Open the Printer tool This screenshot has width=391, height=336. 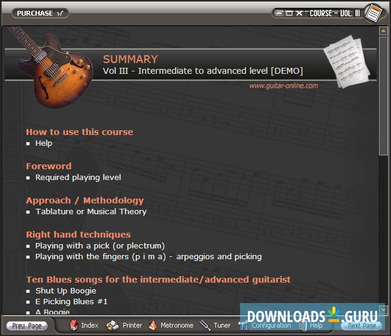coord(124,325)
